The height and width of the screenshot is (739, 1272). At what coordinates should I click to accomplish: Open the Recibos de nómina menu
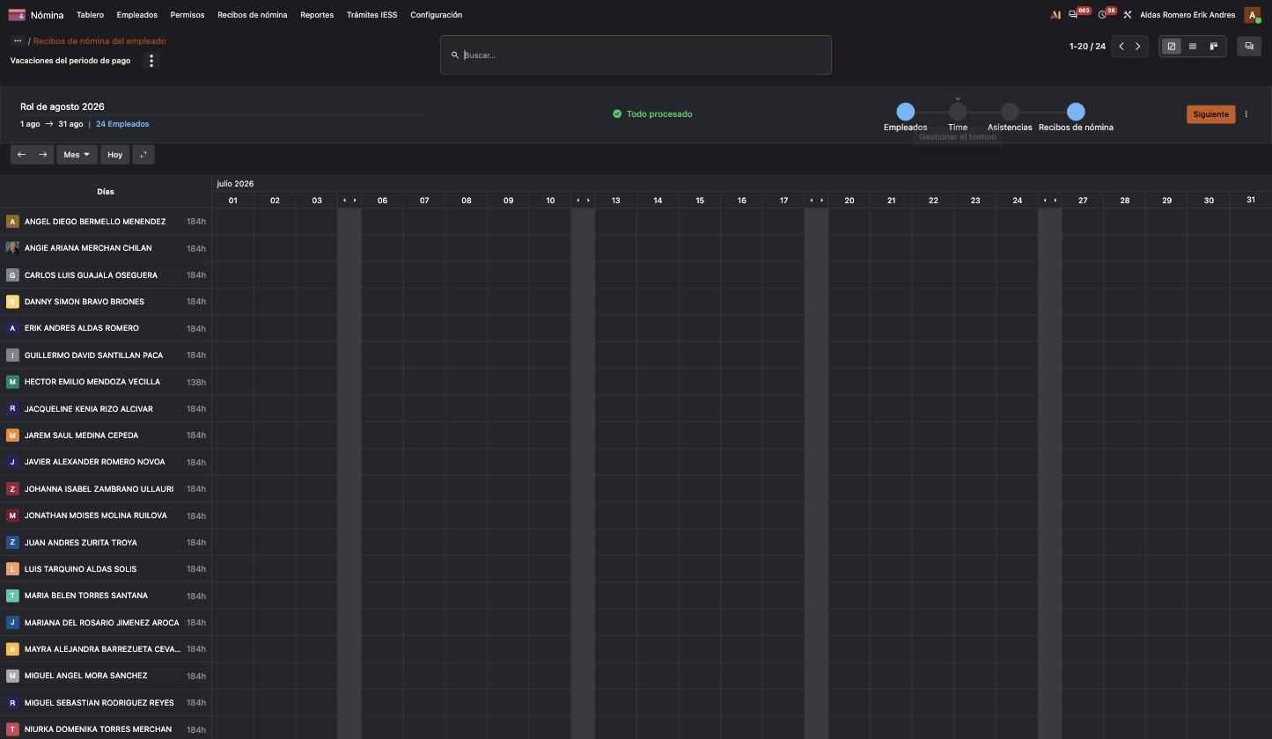[x=253, y=15]
